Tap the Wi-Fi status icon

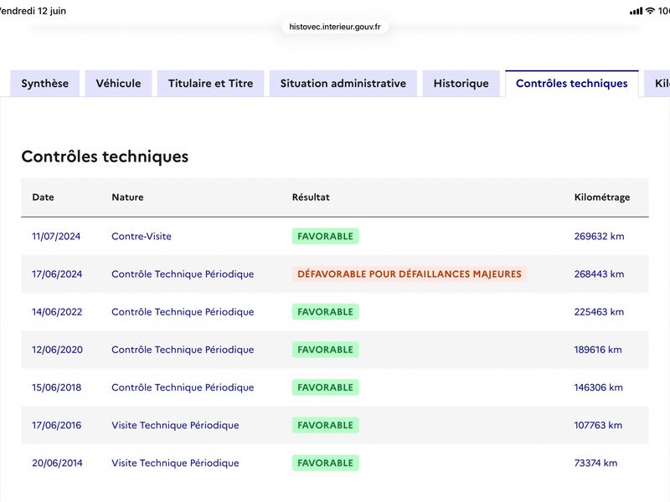[x=650, y=11]
